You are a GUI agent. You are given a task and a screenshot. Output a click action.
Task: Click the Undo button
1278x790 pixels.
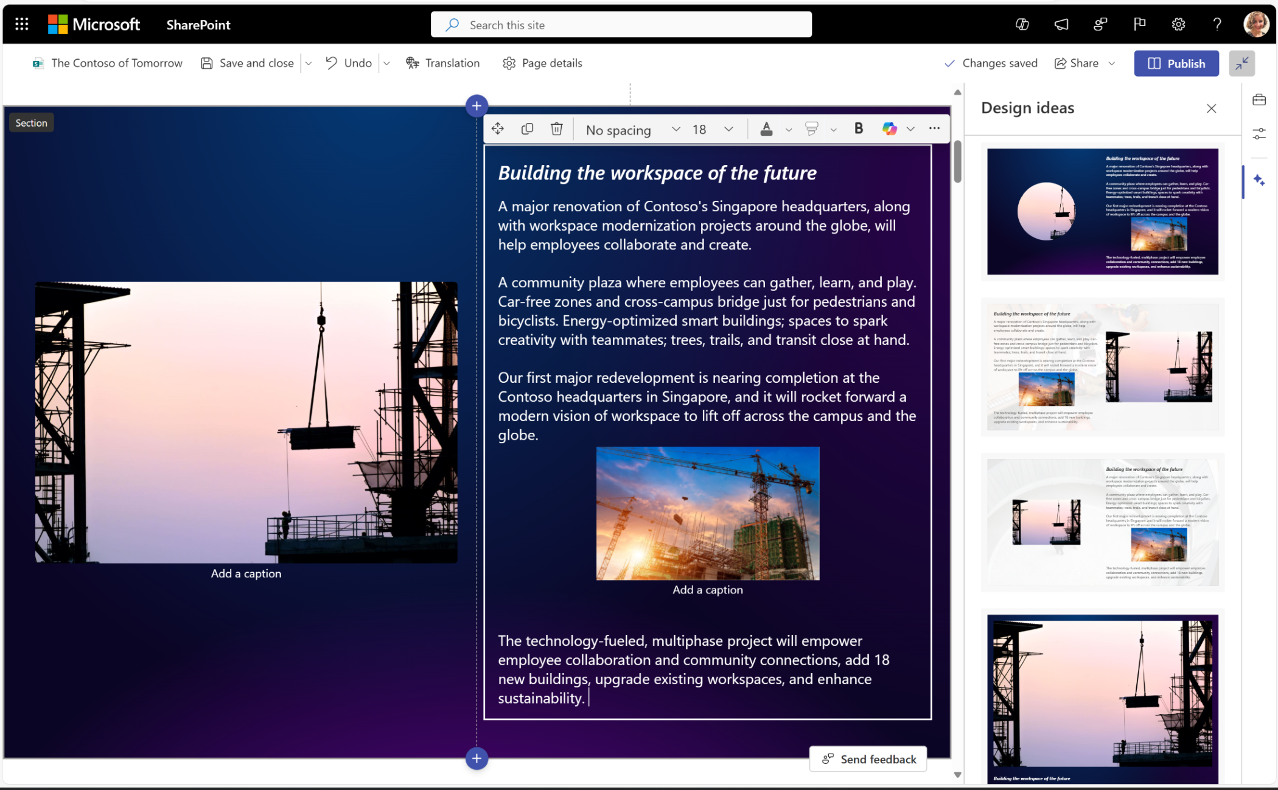click(x=351, y=62)
